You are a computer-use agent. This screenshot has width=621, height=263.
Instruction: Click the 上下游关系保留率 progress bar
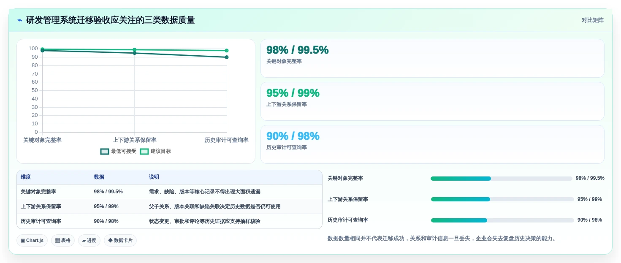click(502, 199)
